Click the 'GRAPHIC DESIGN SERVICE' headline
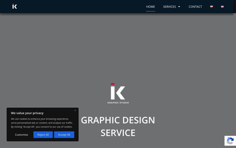 pos(118,126)
